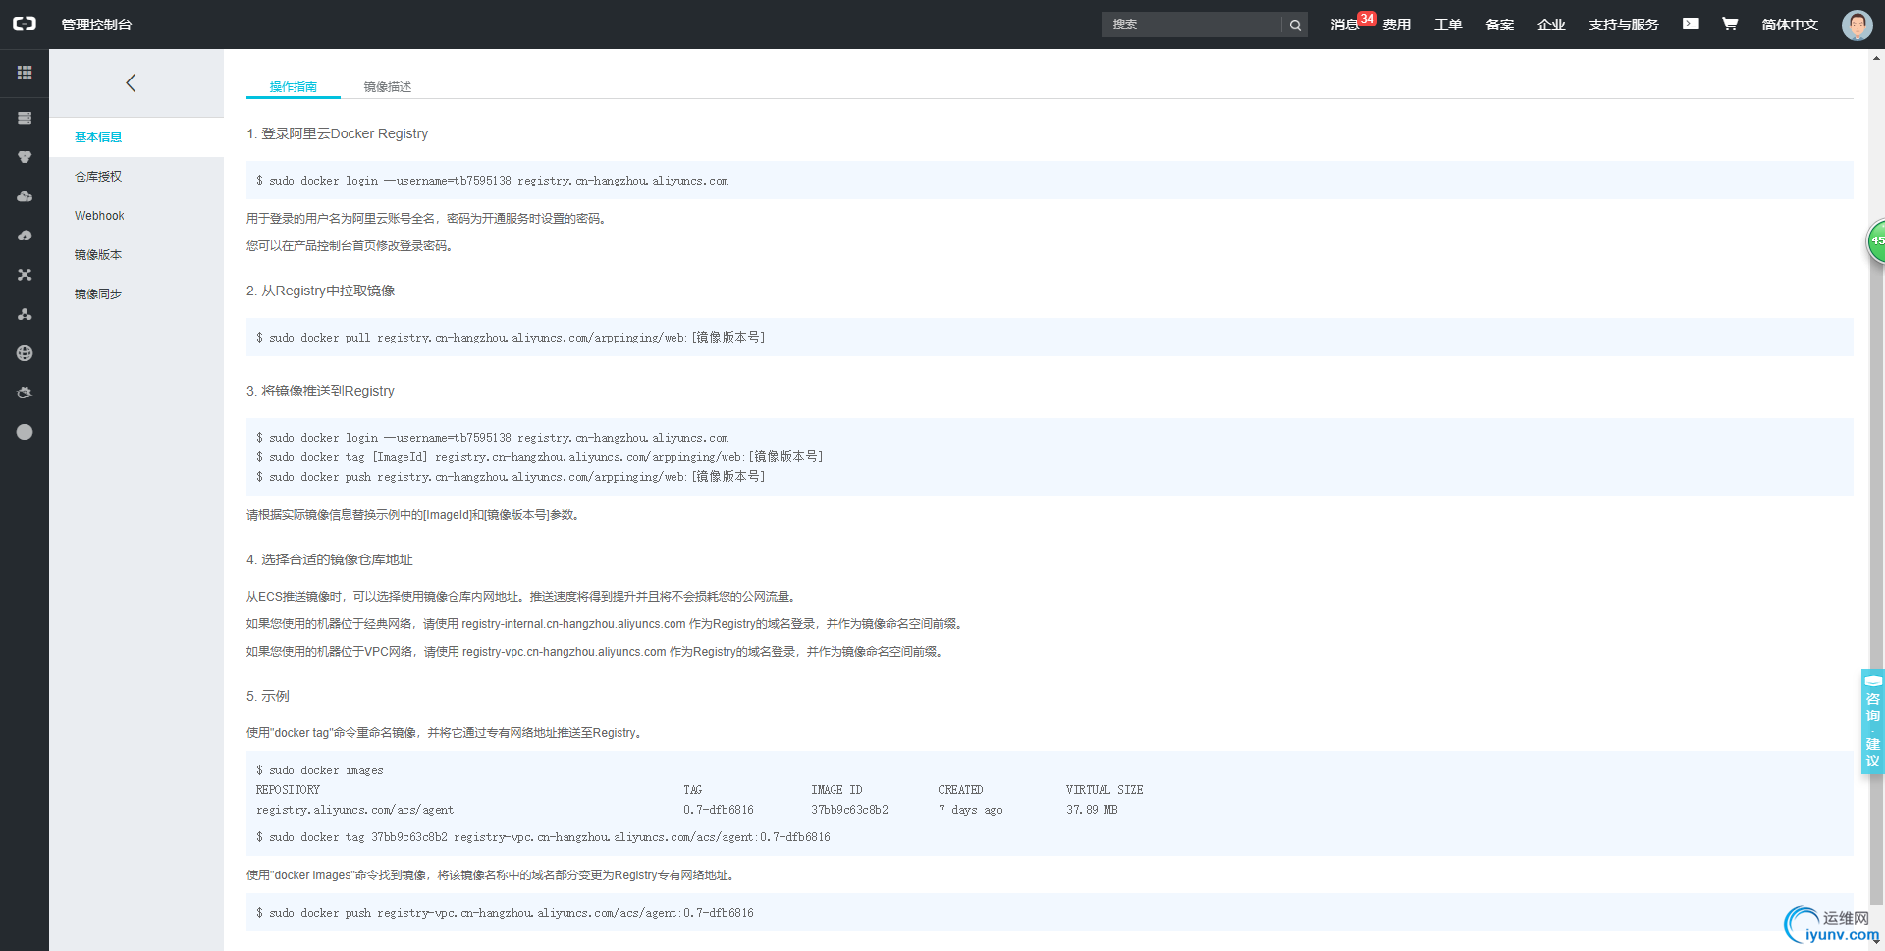Open the 工单 tickets menu
Screen dimensions: 1885x951
(x=1448, y=25)
